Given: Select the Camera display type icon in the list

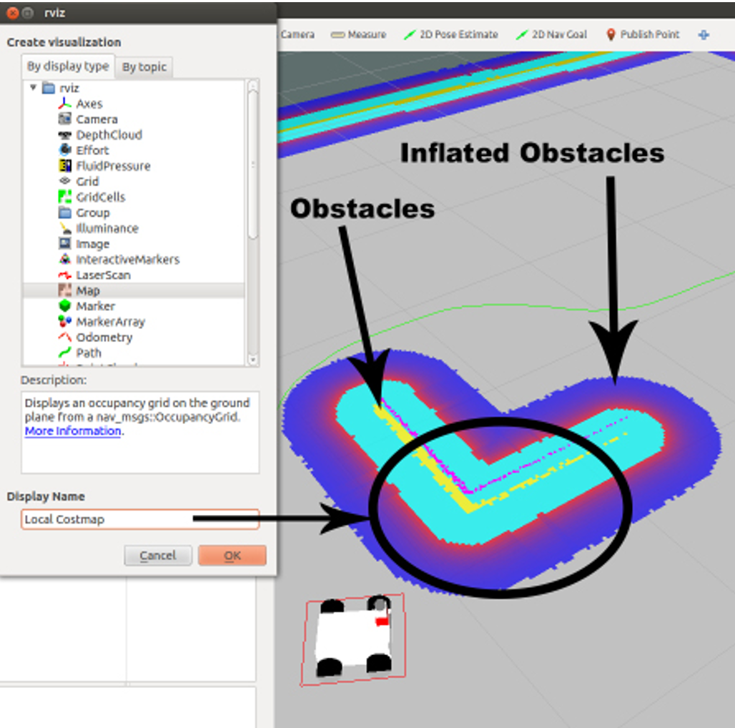Looking at the screenshot, I should coord(64,119).
